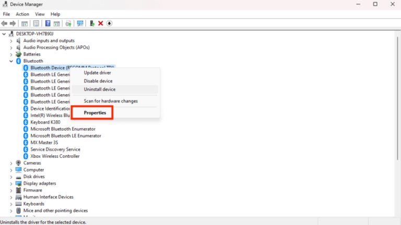Expand the Display adapters category
The height and width of the screenshot is (225, 401).
tap(11, 183)
